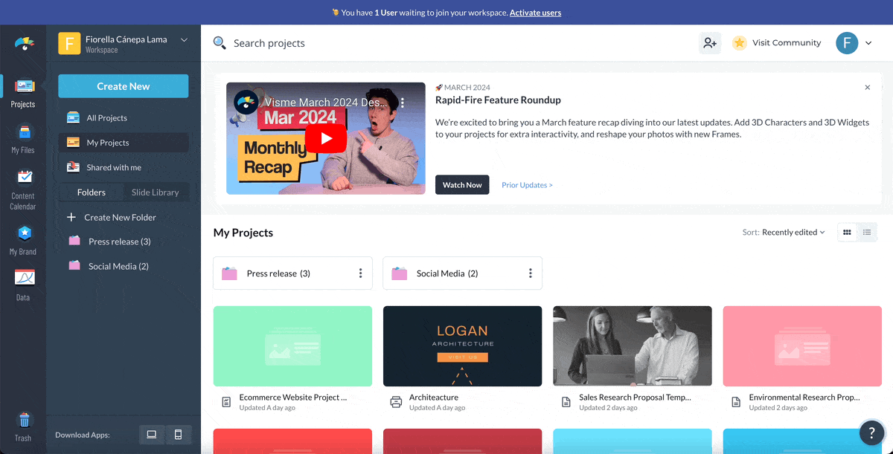This screenshot has width=893, height=454.
Task: Open the Trash bin
Action: point(23,427)
